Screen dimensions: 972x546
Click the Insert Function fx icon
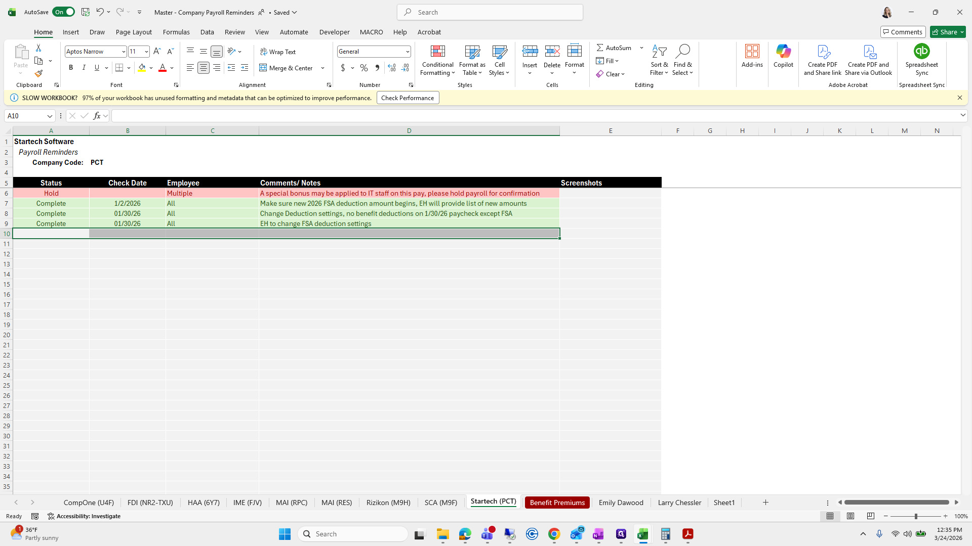[x=97, y=116]
